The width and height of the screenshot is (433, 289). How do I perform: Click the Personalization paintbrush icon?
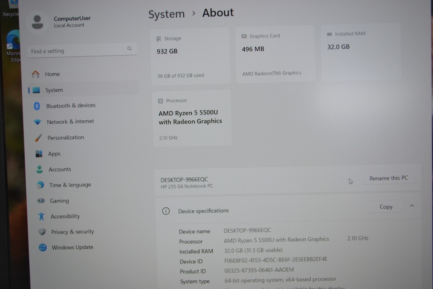[x=38, y=138]
